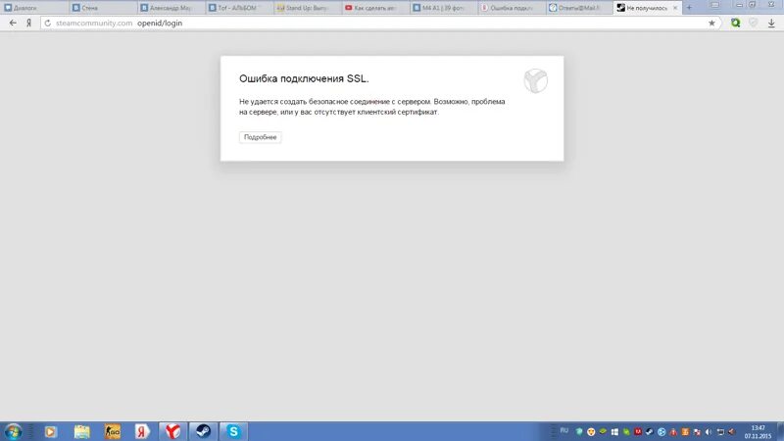Image resolution: width=784 pixels, height=441 pixels.
Task: Click the browser back arrow
Action: [x=12, y=23]
